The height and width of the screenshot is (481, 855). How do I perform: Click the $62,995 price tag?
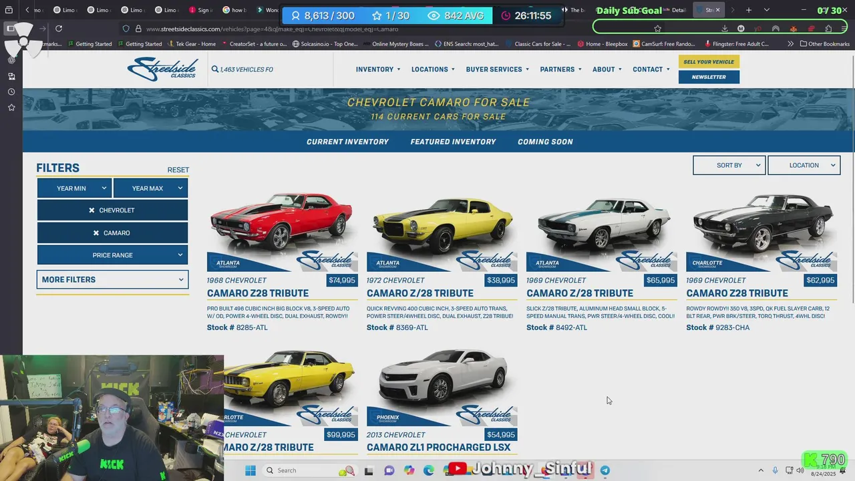click(820, 281)
